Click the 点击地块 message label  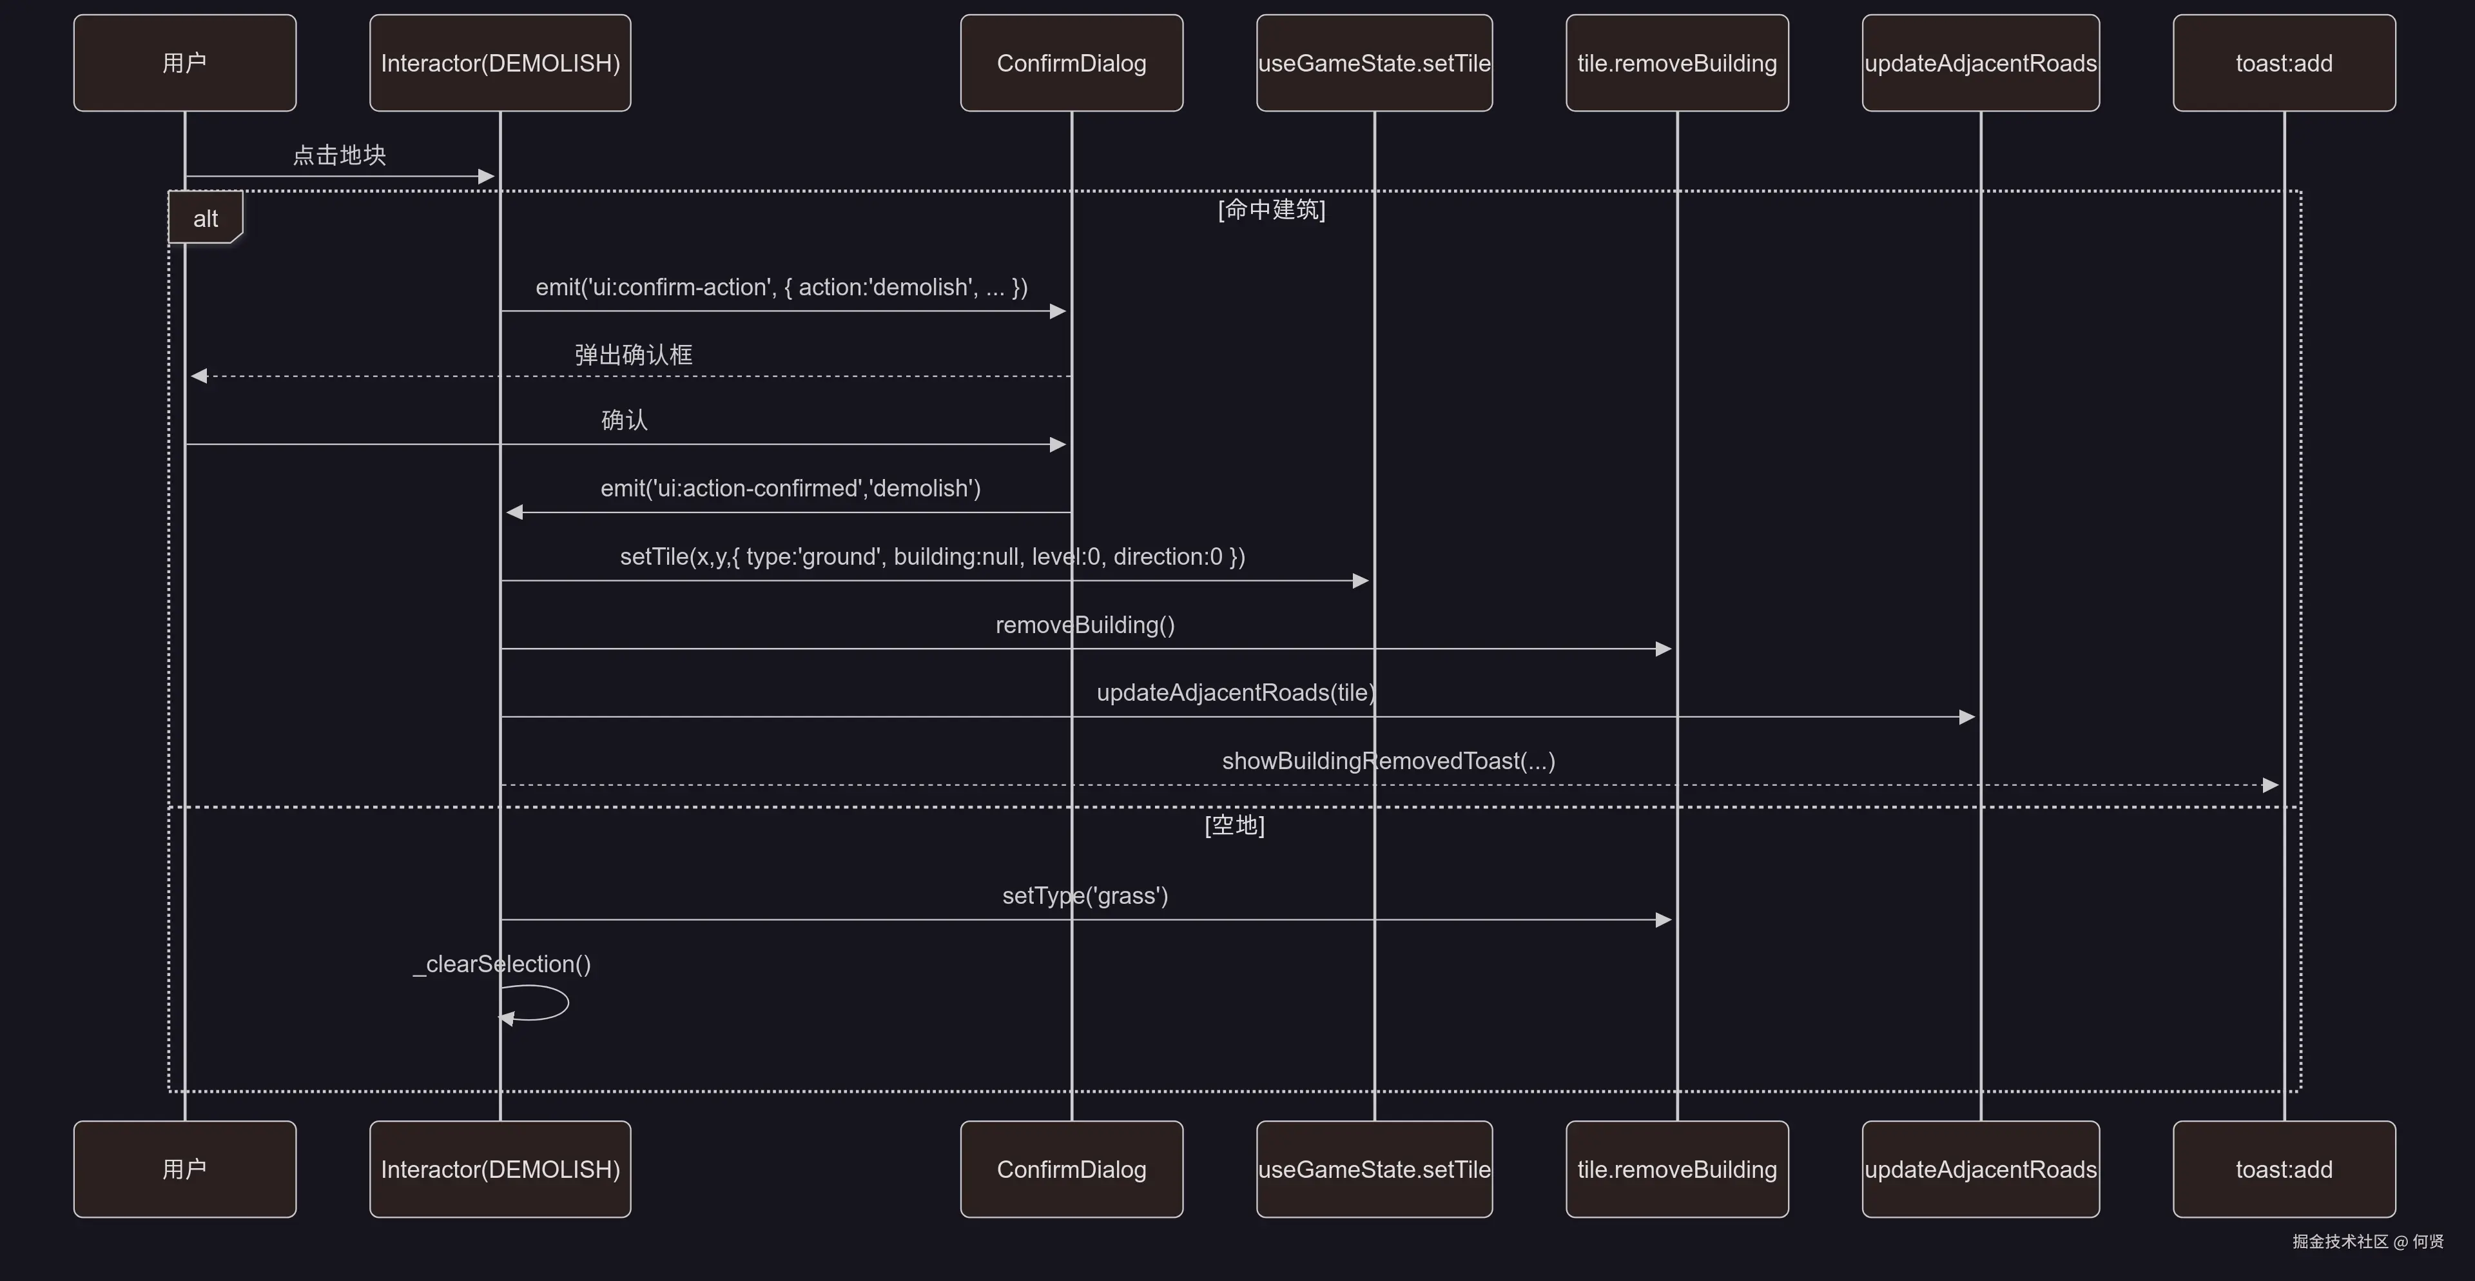tap(339, 155)
